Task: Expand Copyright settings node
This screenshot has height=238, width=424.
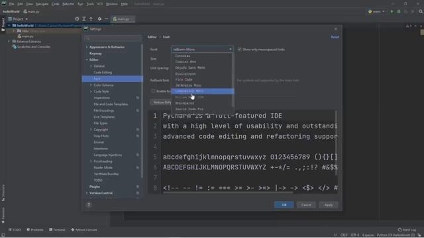Action: pyautogui.click(x=91, y=130)
